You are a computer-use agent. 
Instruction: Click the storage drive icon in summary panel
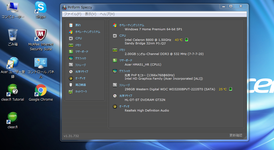[x=115, y=85]
